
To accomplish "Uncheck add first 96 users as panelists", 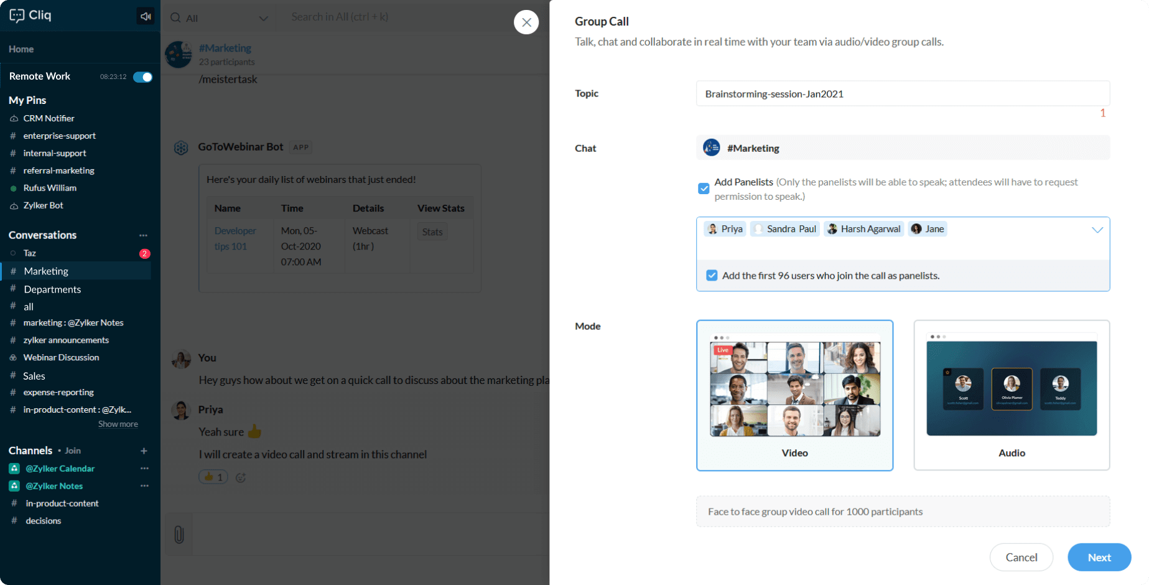I will (x=712, y=275).
